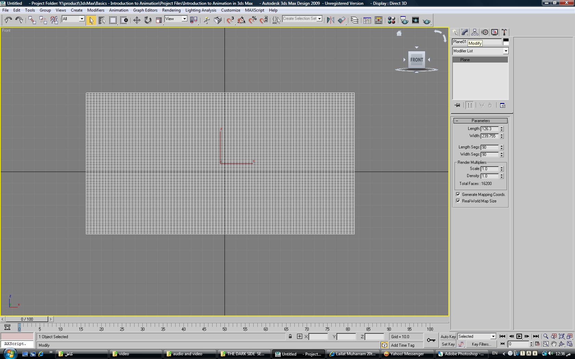The image size is (575, 359).
Task: Open the Material Editor icon
Action: pyautogui.click(x=392, y=20)
